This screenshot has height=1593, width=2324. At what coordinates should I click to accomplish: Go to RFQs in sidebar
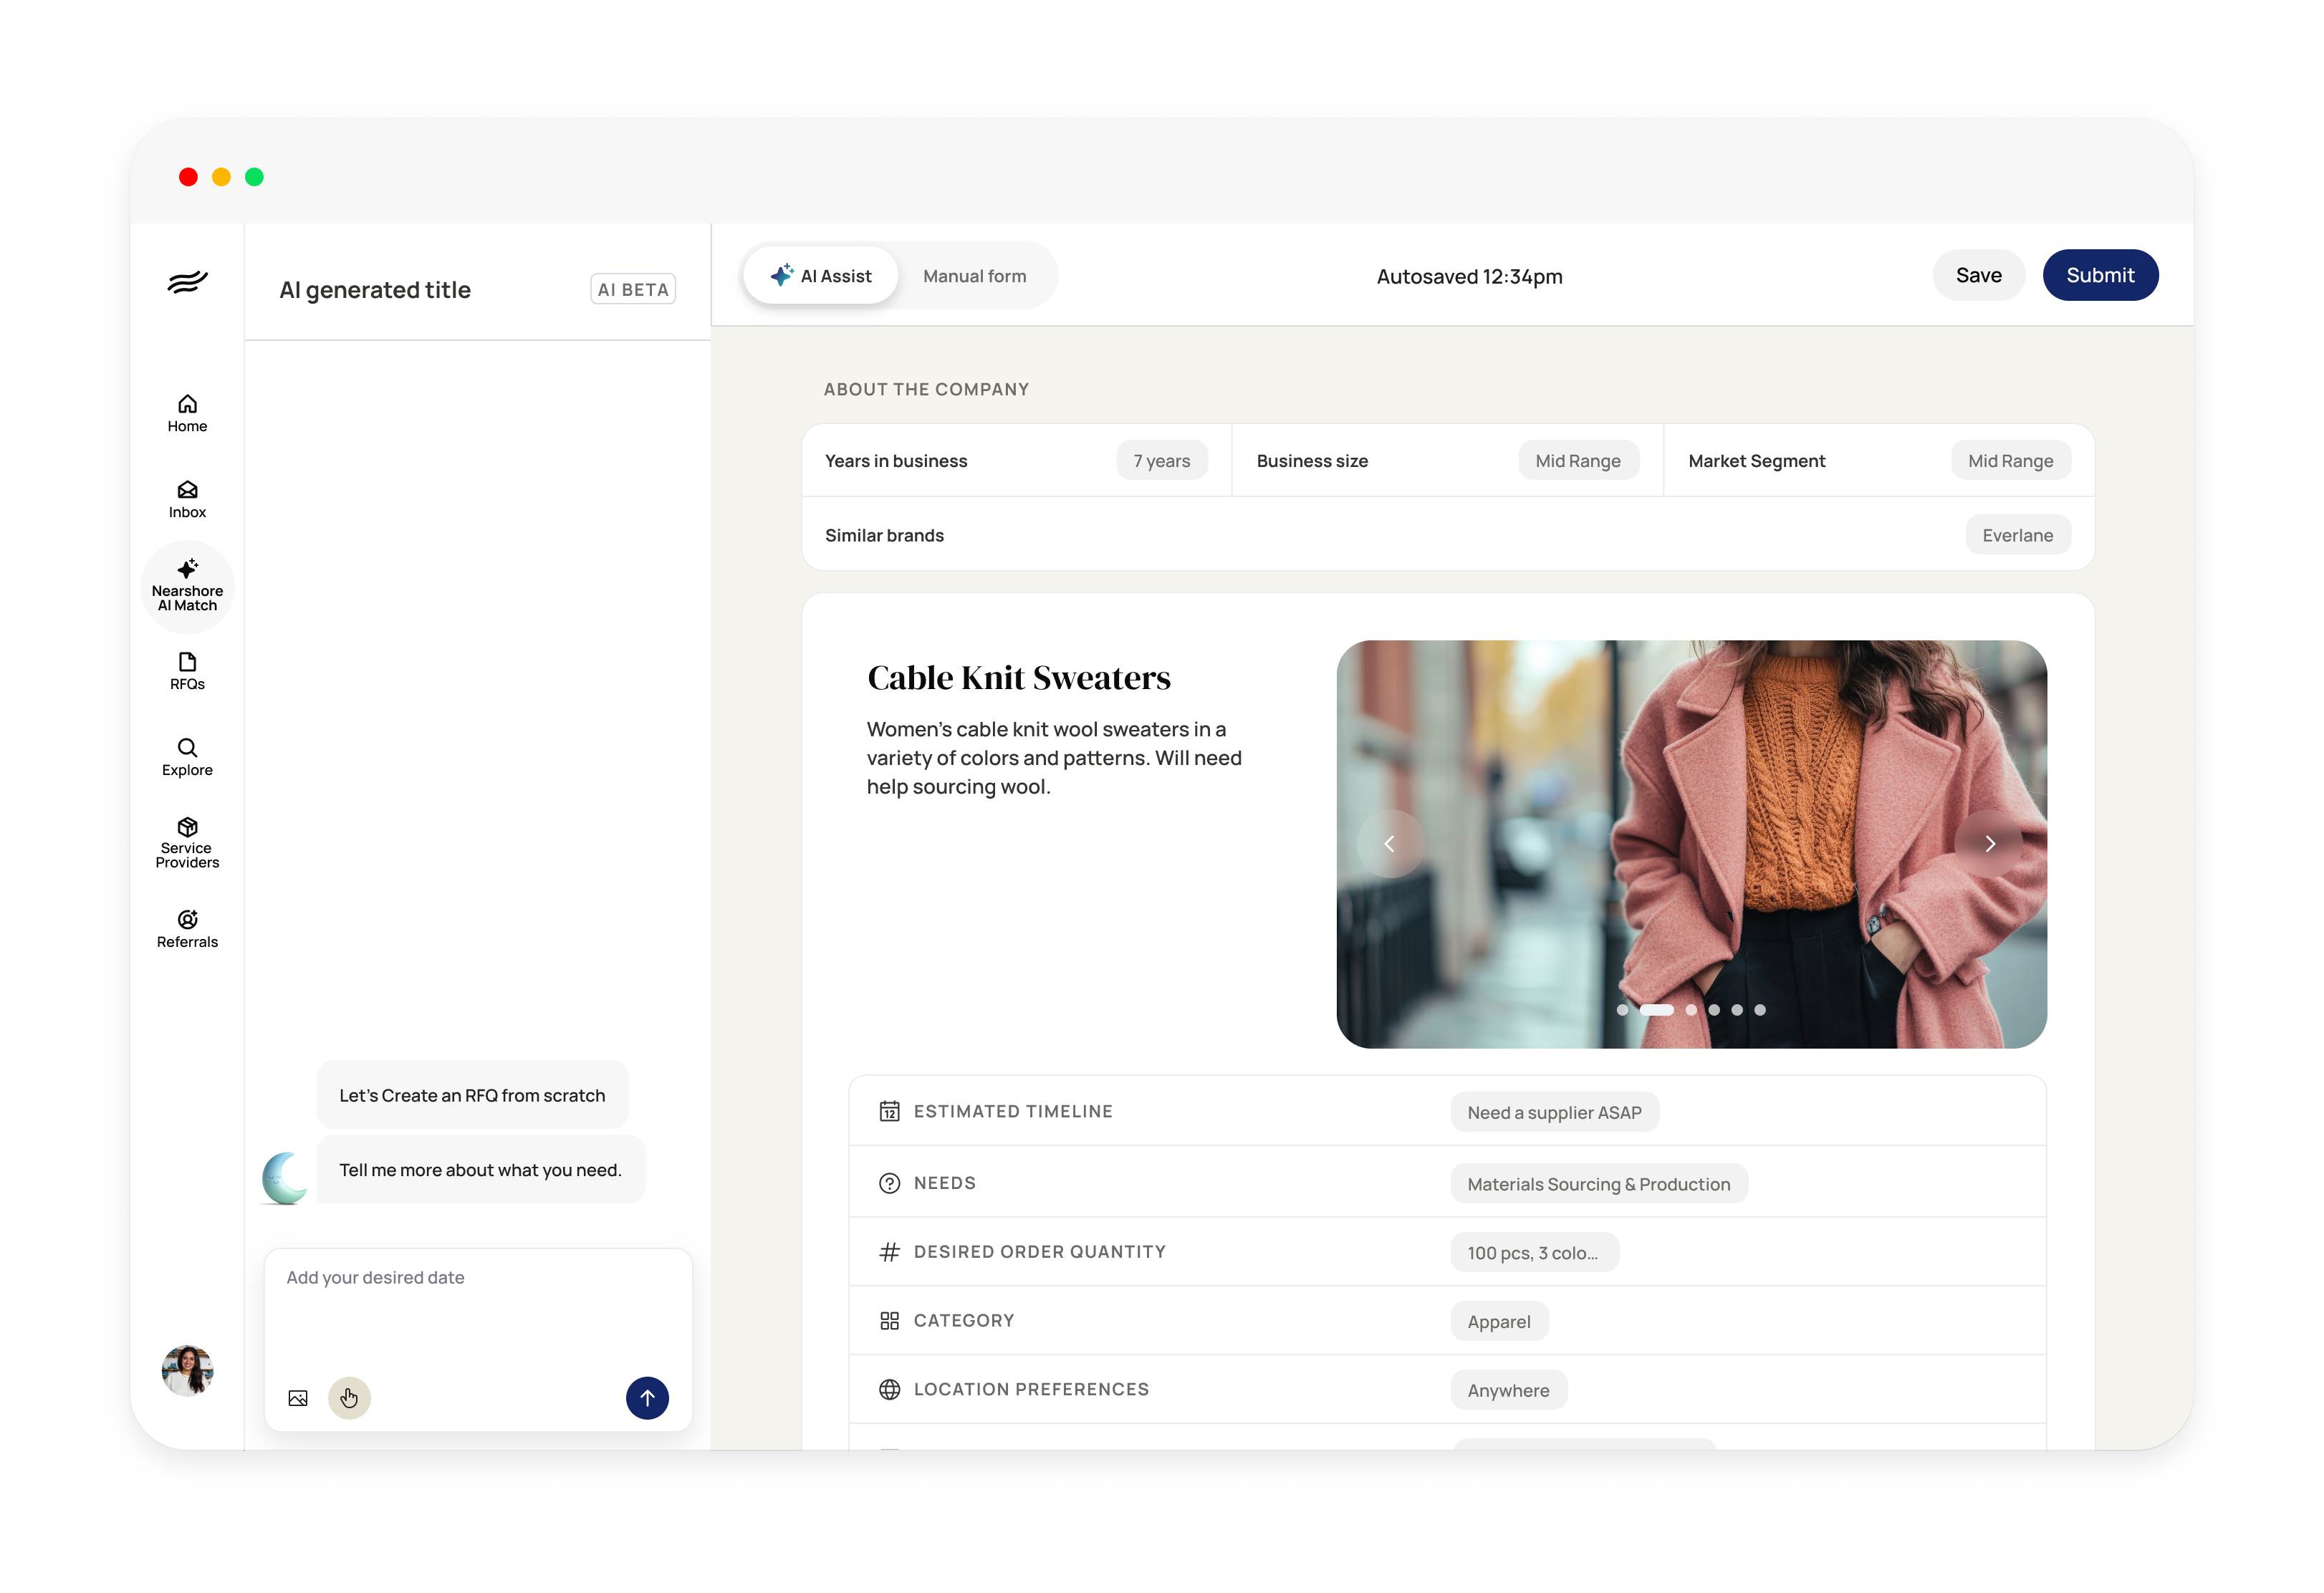click(187, 670)
